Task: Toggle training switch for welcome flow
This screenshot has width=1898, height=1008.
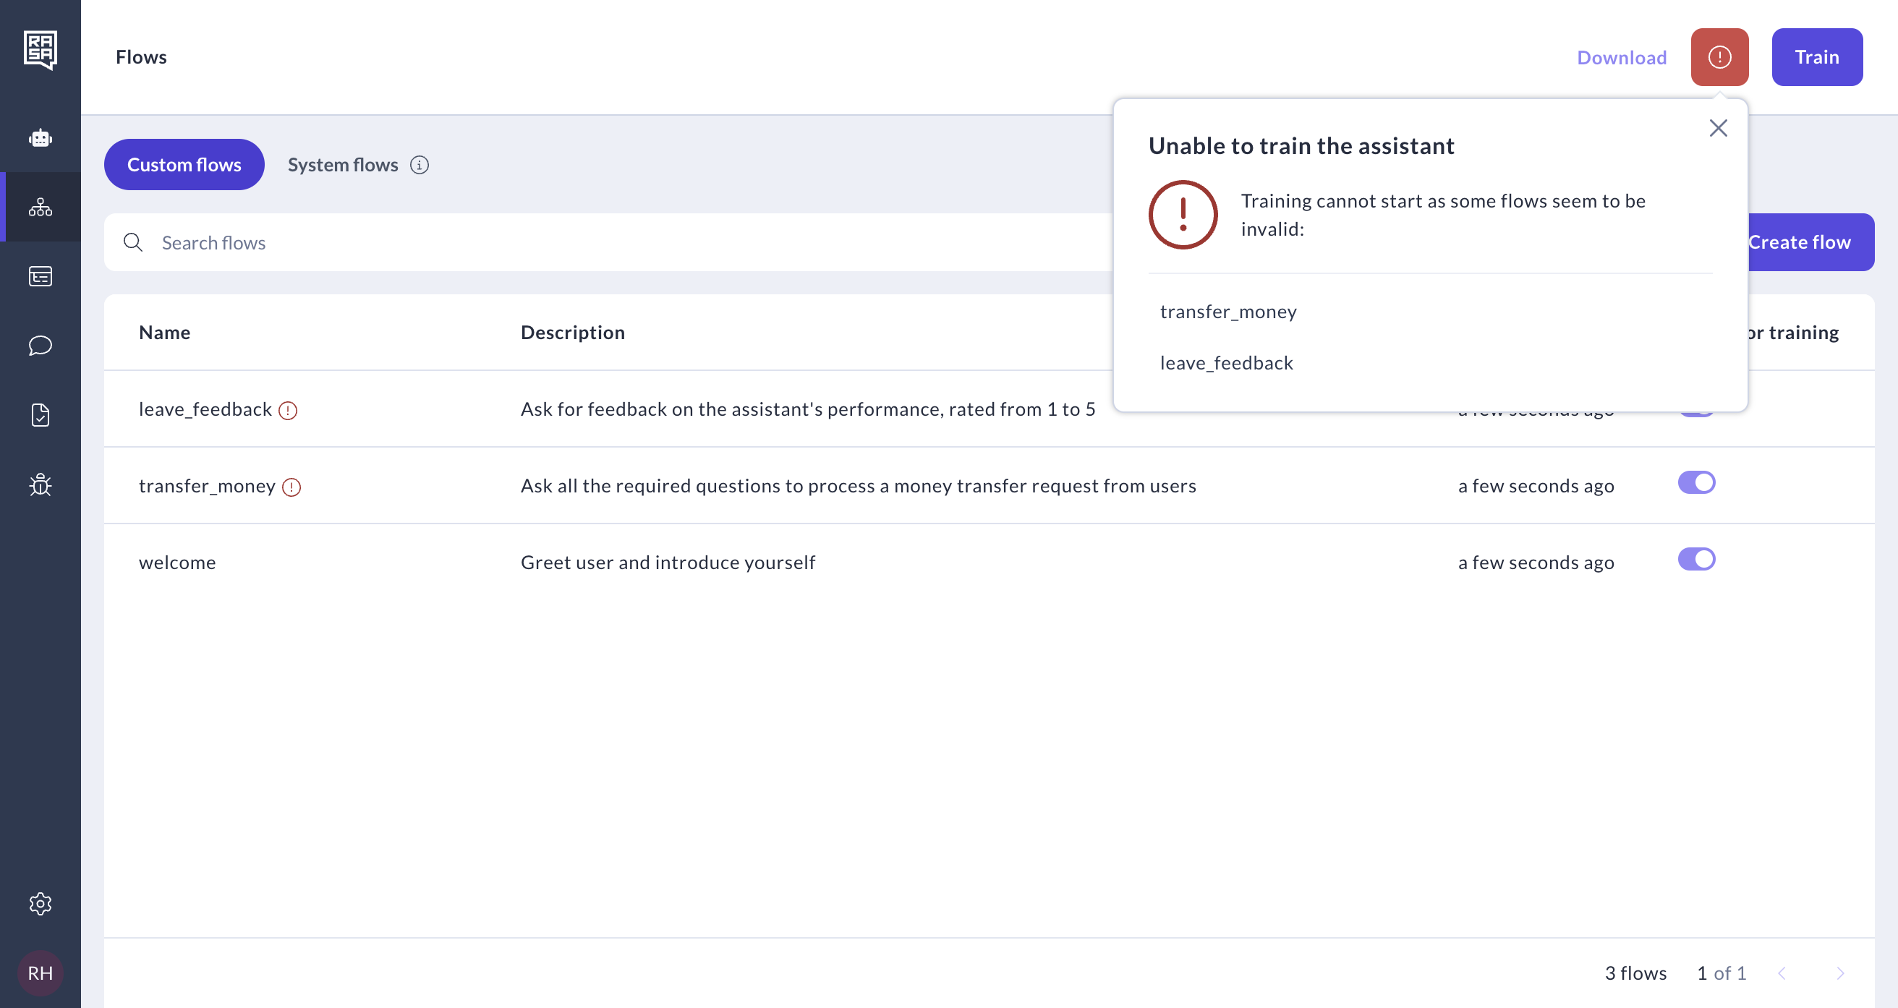Action: (1696, 559)
